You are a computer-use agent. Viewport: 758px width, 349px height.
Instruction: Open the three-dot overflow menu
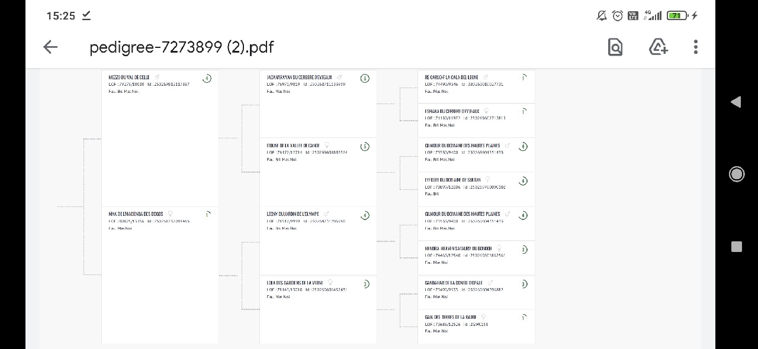tap(696, 47)
